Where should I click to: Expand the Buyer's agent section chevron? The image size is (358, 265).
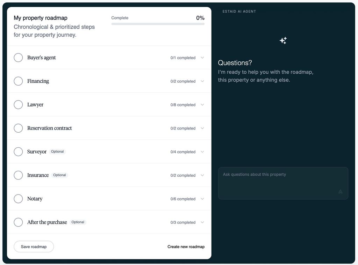point(202,58)
